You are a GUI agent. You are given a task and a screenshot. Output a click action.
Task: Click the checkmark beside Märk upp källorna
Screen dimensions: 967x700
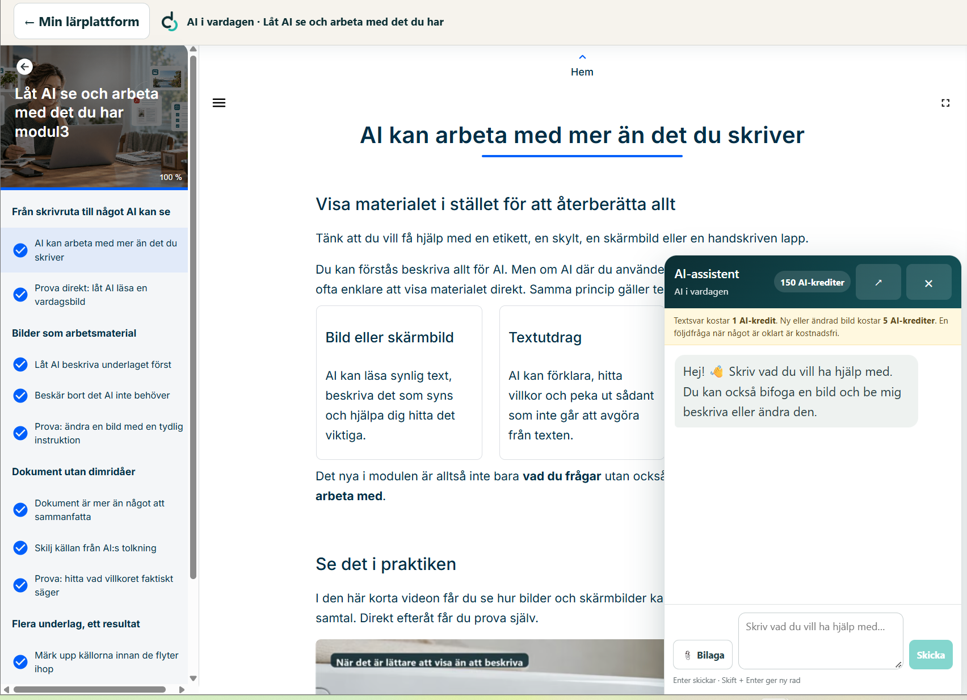coord(20,662)
